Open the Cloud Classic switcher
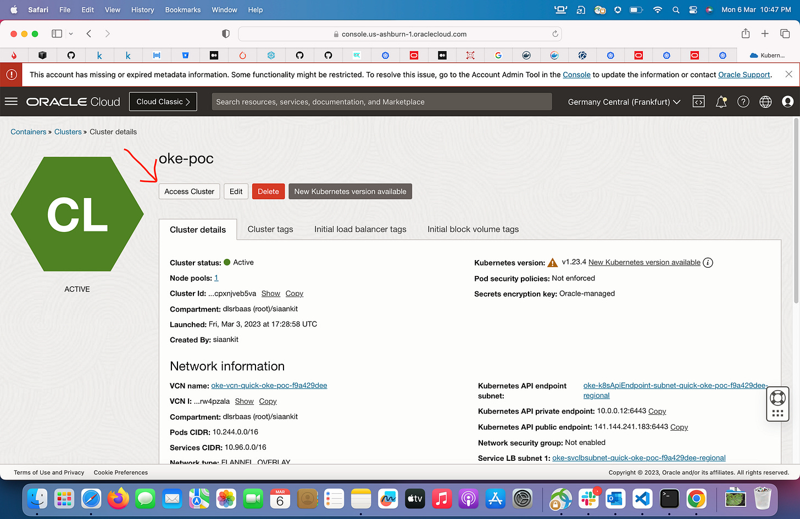The width and height of the screenshot is (800, 519). pos(163,101)
